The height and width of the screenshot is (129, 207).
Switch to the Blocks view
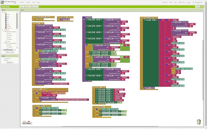click(203, 6)
